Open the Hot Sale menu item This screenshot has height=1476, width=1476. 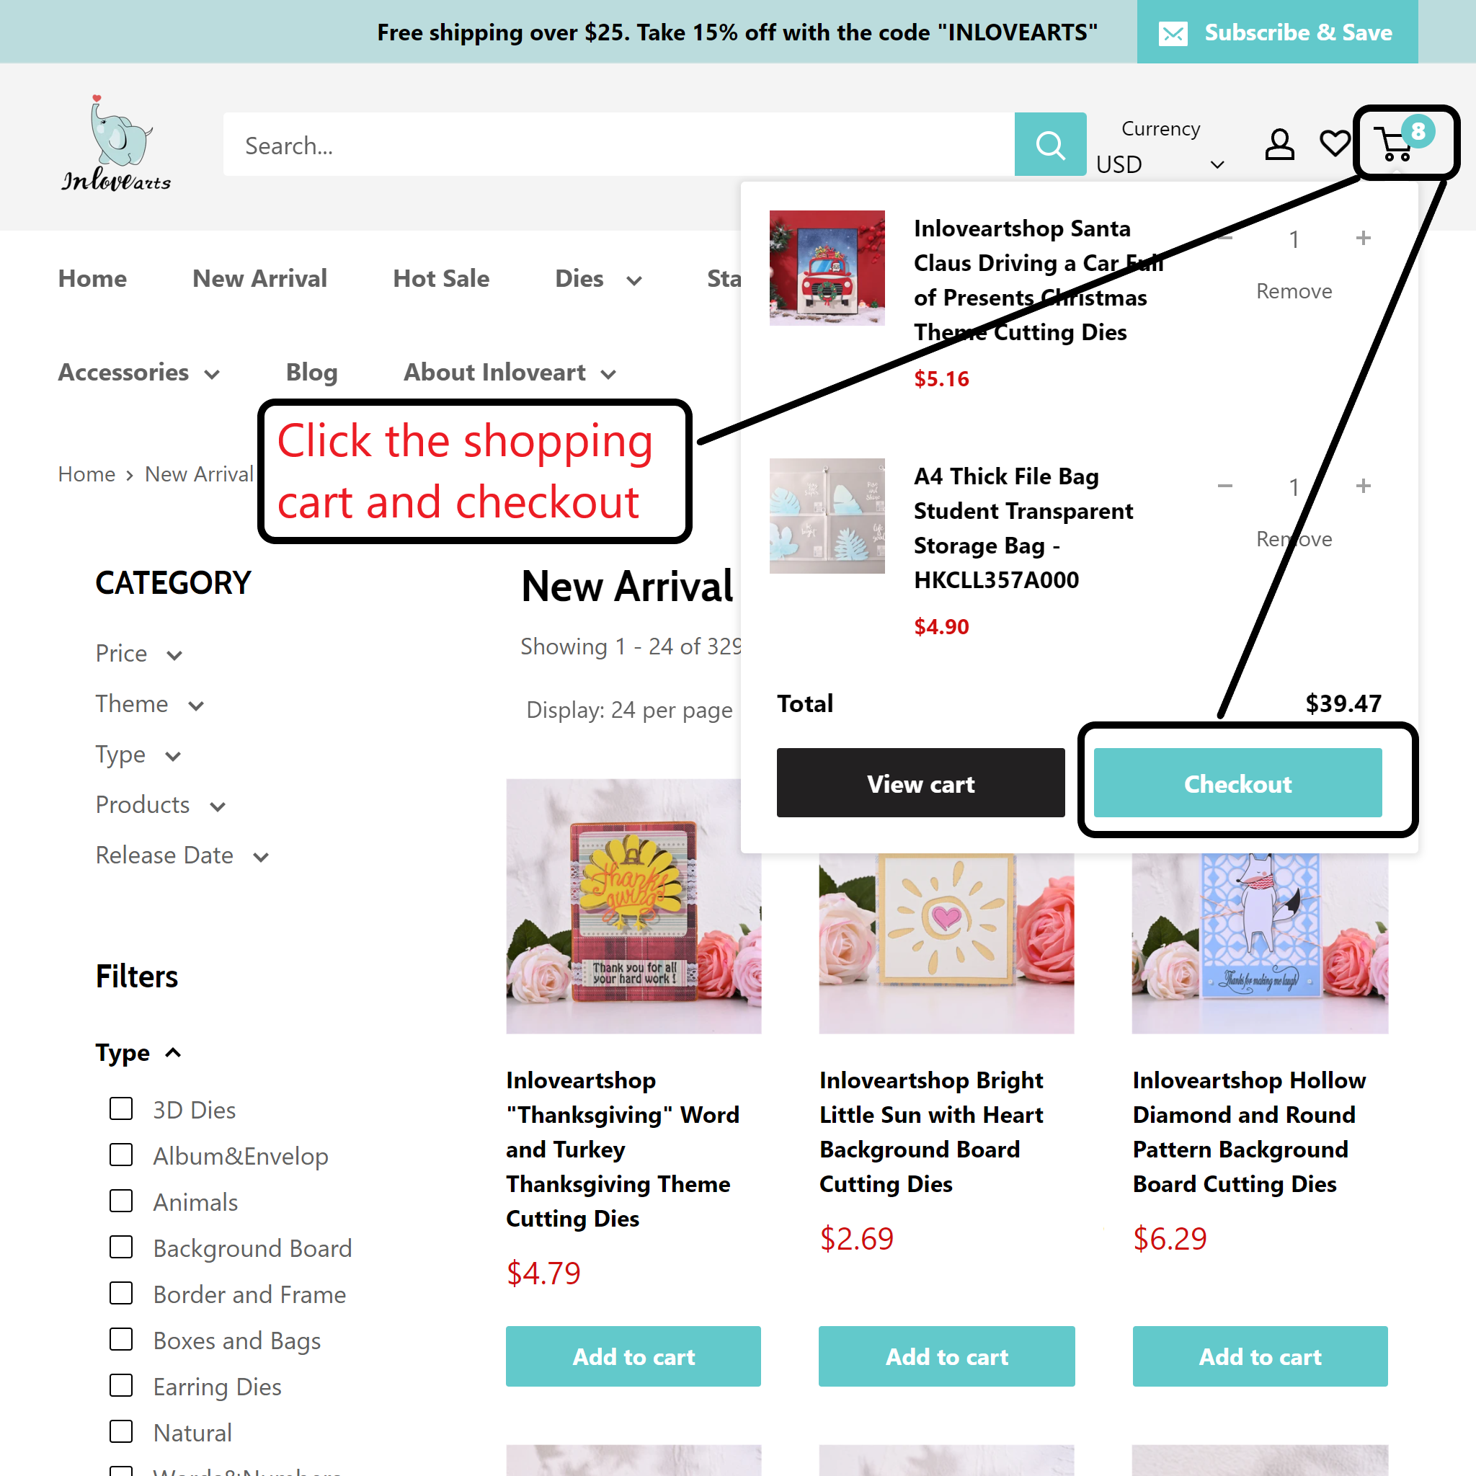[x=441, y=279]
